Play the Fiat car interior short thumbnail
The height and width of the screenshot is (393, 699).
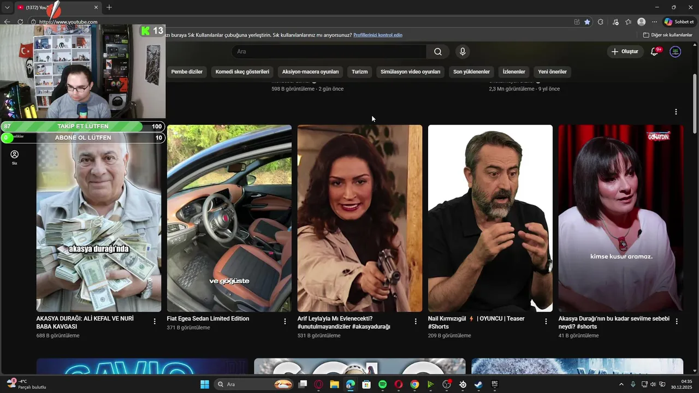(229, 218)
